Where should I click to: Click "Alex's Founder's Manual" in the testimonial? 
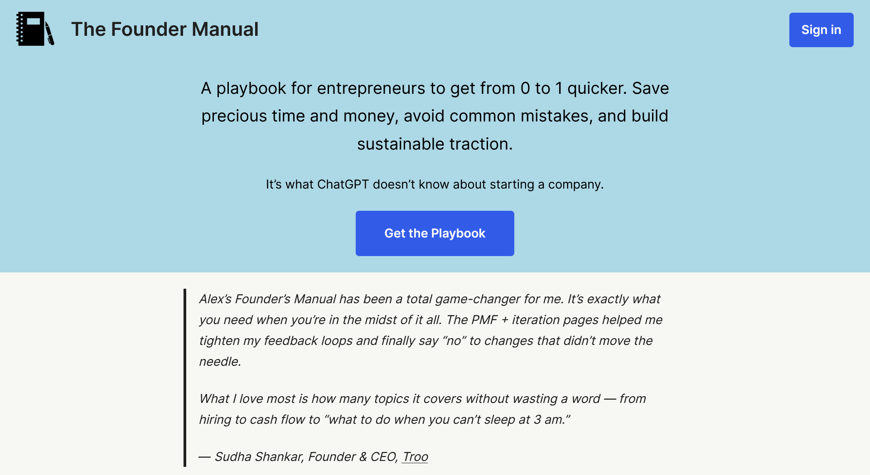point(267,299)
